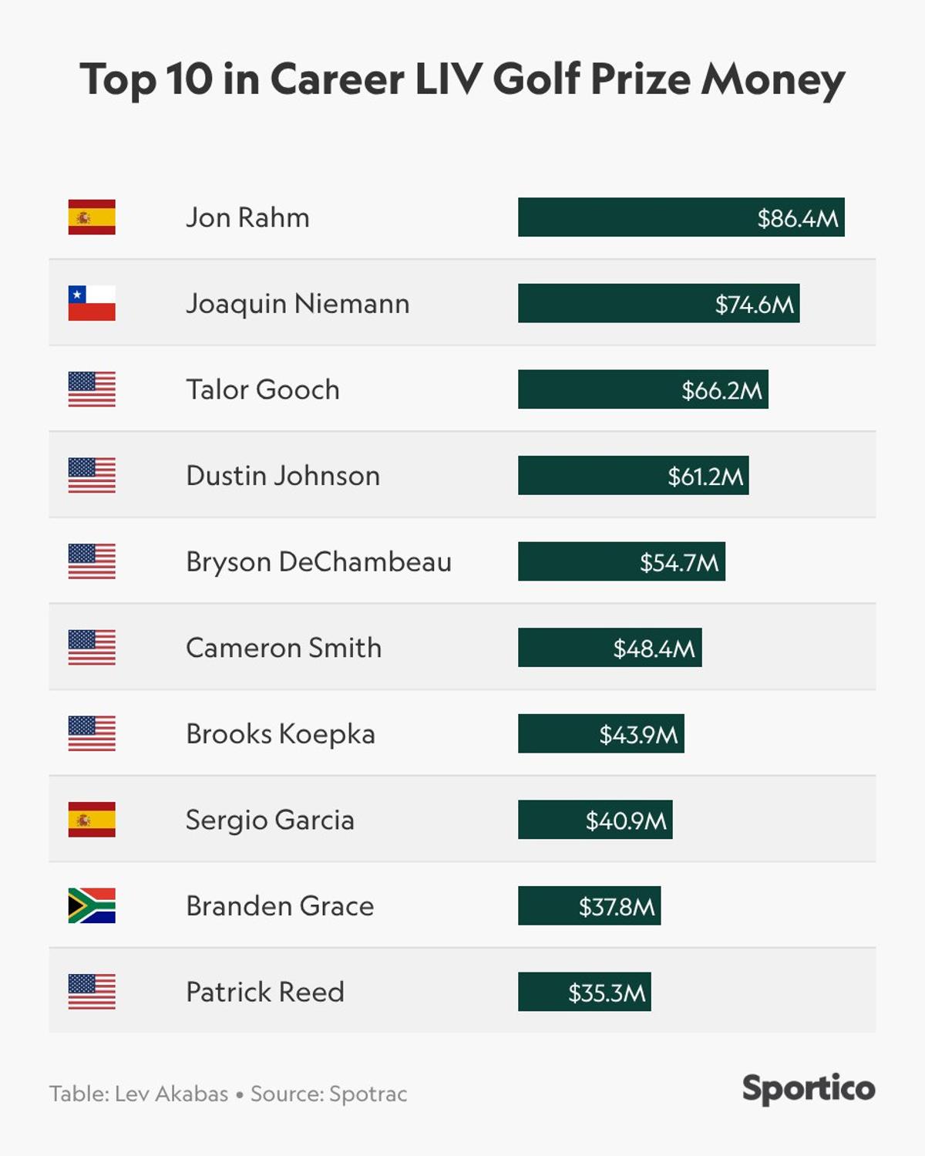Click the Spanish flag beside Jon Rahm
Screen dimensions: 925x1156
(92, 217)
